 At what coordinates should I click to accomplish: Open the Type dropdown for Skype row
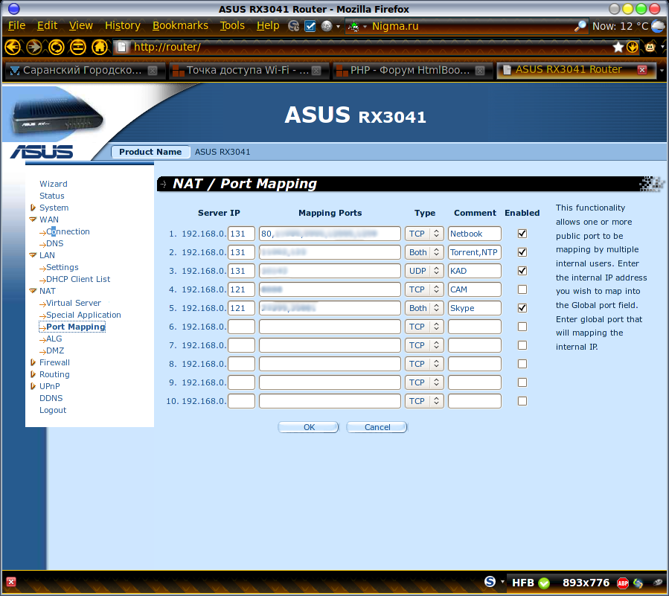pyautogui.click(x=424, y=308)
